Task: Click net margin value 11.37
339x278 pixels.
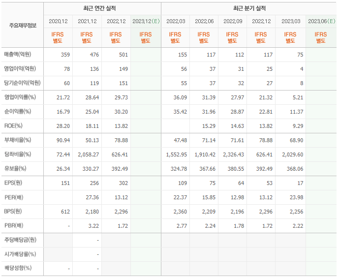Action: pyautogui.click(x=296, y=112)
